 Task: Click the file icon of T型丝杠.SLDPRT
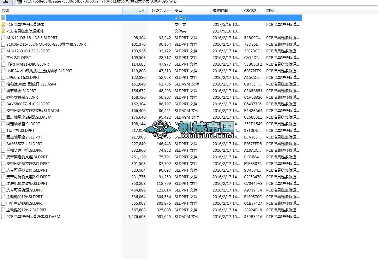point(3,130)
